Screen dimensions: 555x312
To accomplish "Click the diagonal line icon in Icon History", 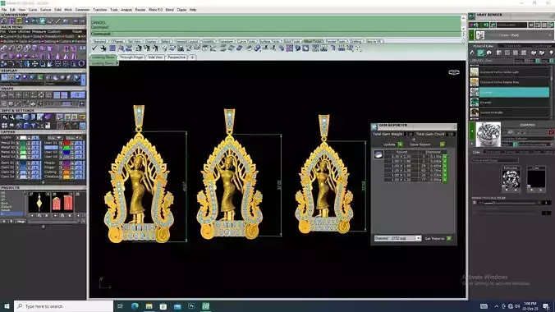I will pos(58,21).
